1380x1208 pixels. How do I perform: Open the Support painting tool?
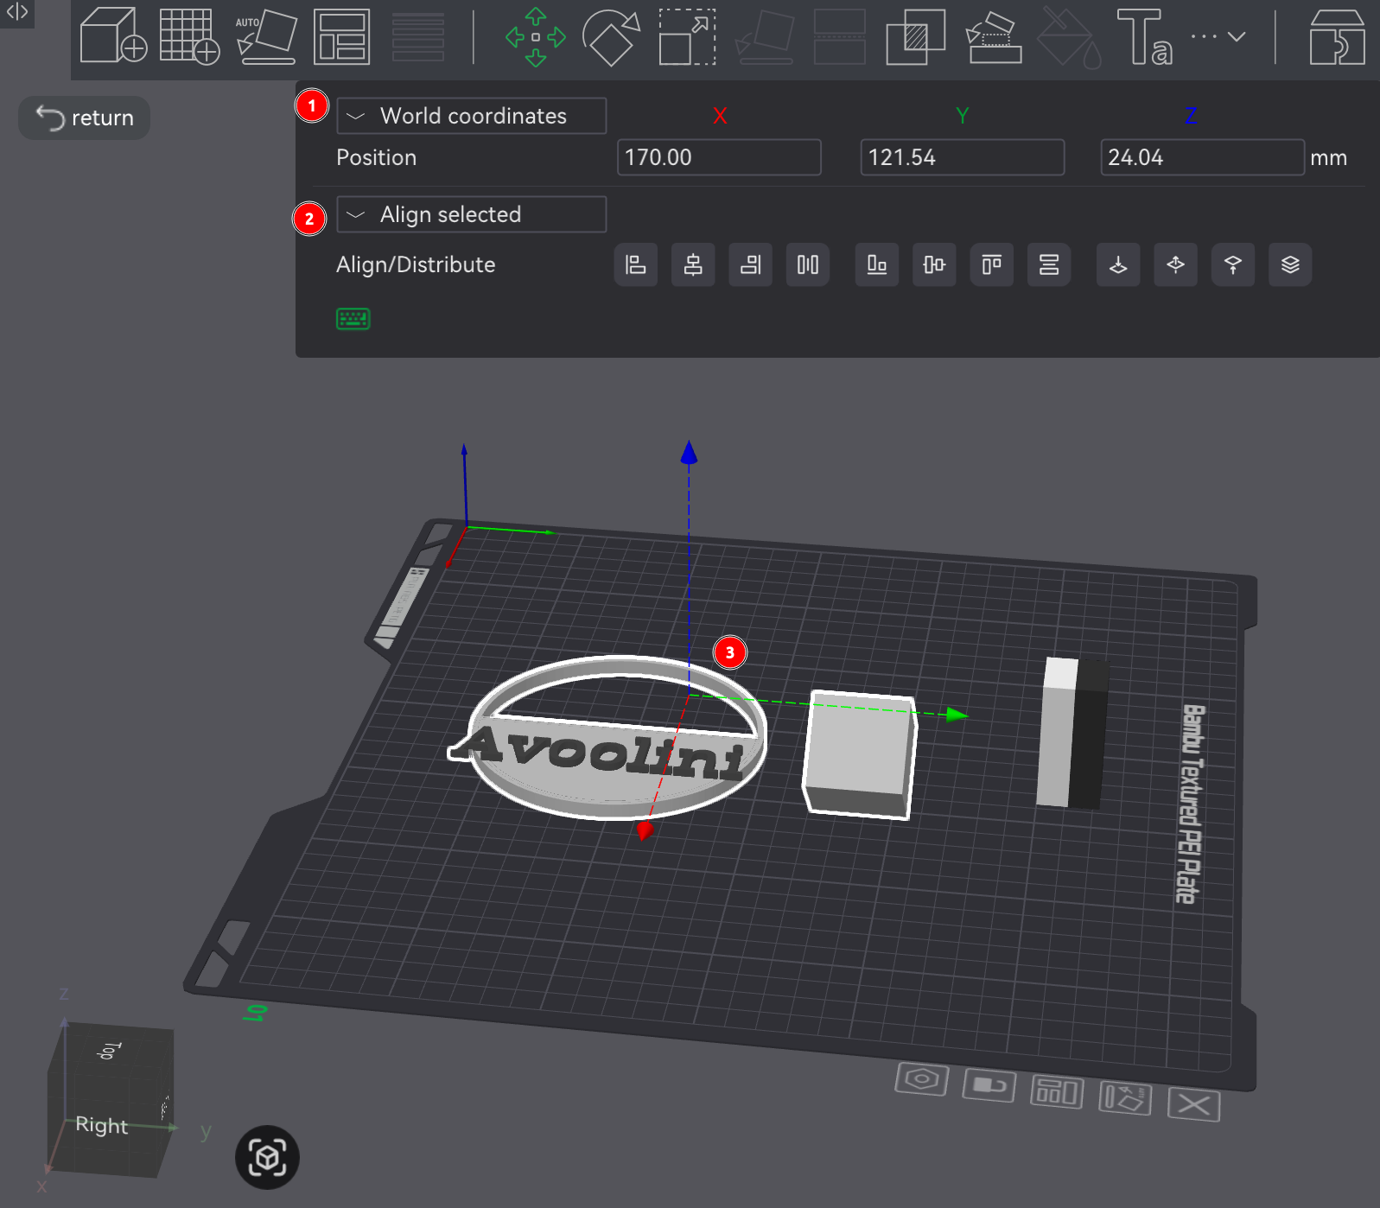coord(994,36)
